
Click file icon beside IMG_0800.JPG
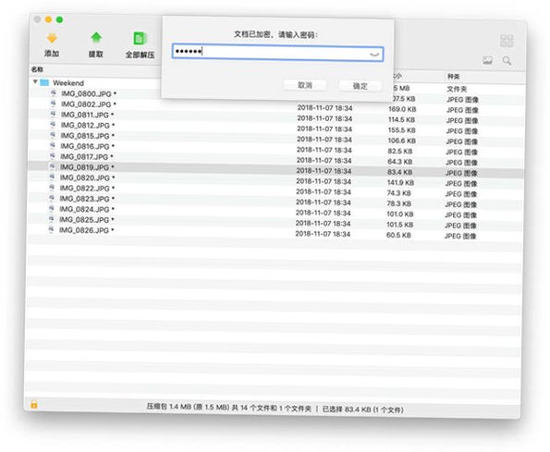coord(54,93)
